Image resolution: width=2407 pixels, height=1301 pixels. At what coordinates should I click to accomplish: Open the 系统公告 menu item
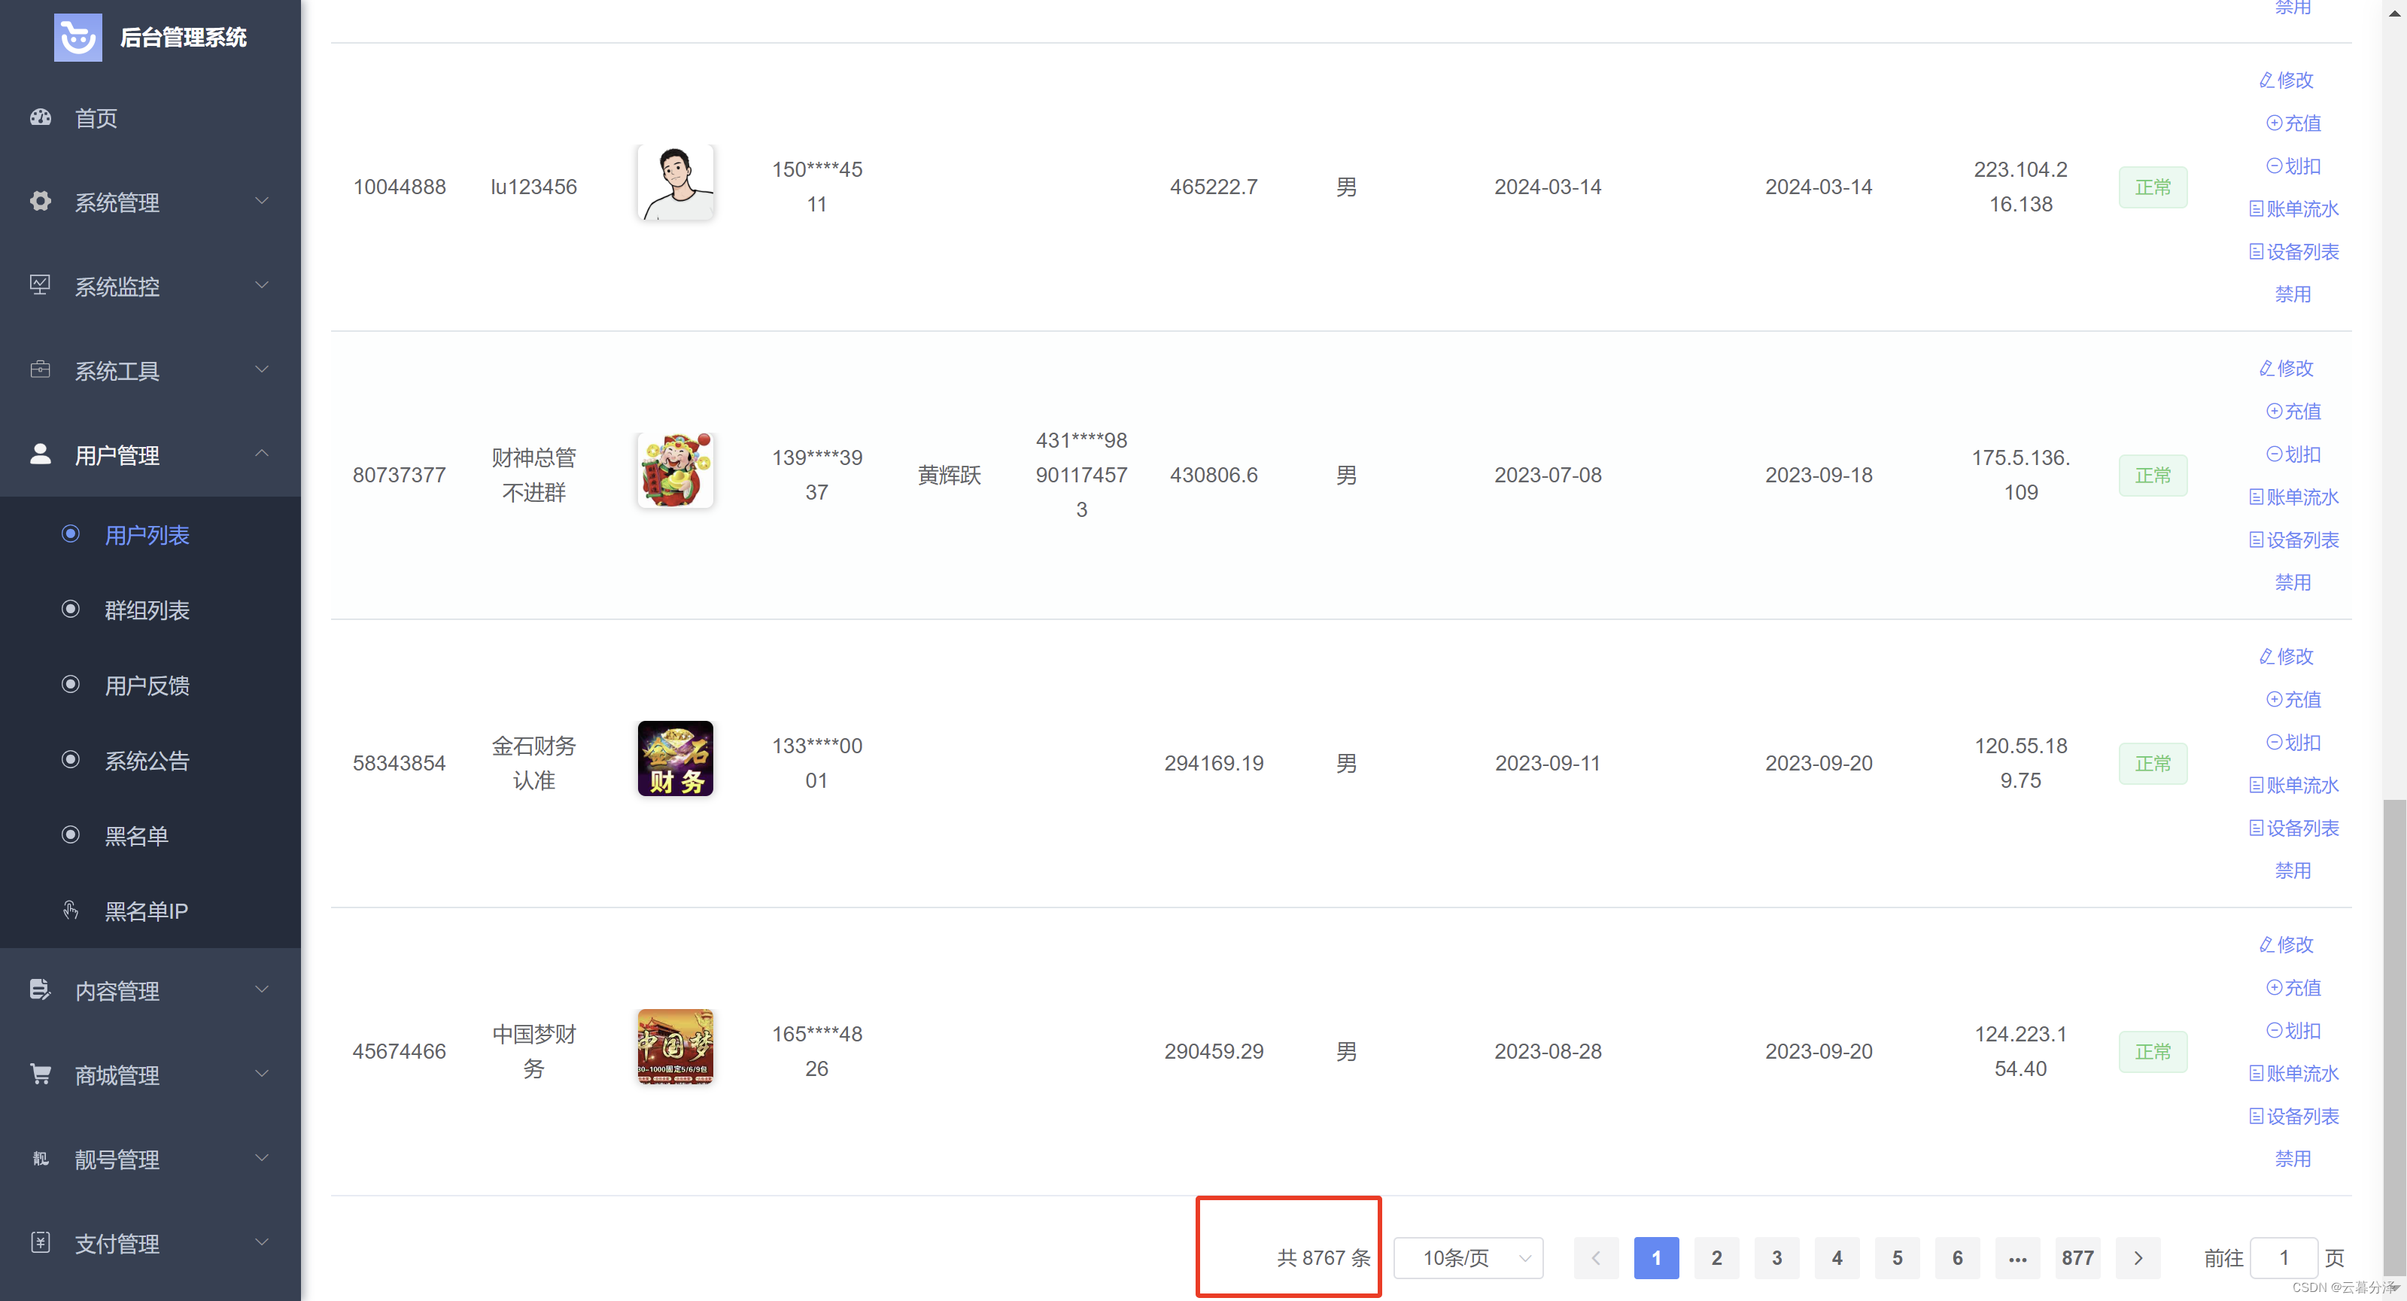click(146, 761)
